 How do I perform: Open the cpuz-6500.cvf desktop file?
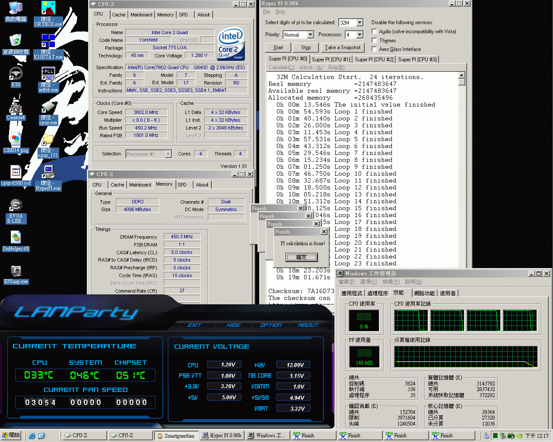[x=16, y=176]
